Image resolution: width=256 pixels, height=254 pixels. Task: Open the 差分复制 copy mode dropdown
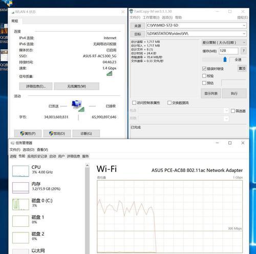point(224,43)
